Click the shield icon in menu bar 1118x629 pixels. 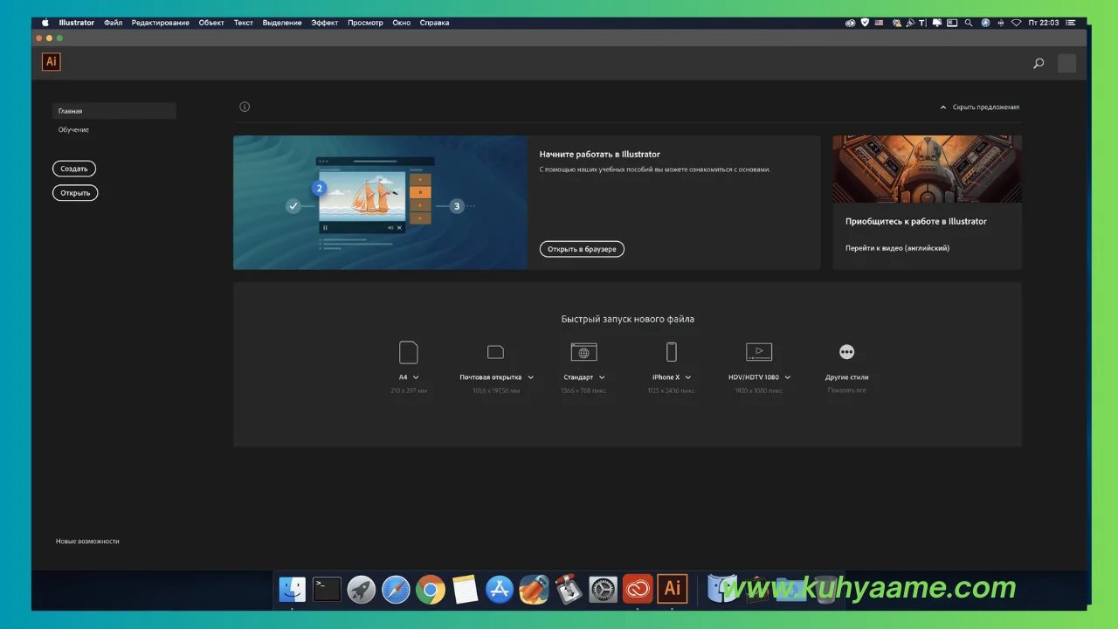click(865, 23)
